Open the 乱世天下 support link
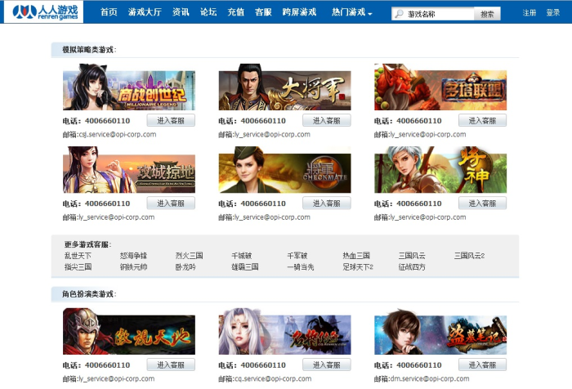572x389 pixels. point(78,256)
